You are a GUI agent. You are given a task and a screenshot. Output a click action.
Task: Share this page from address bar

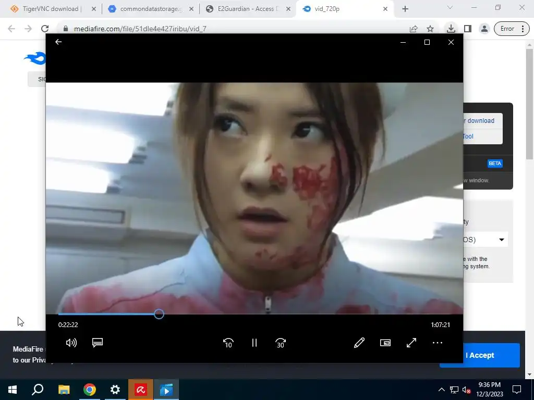[414, 29]
